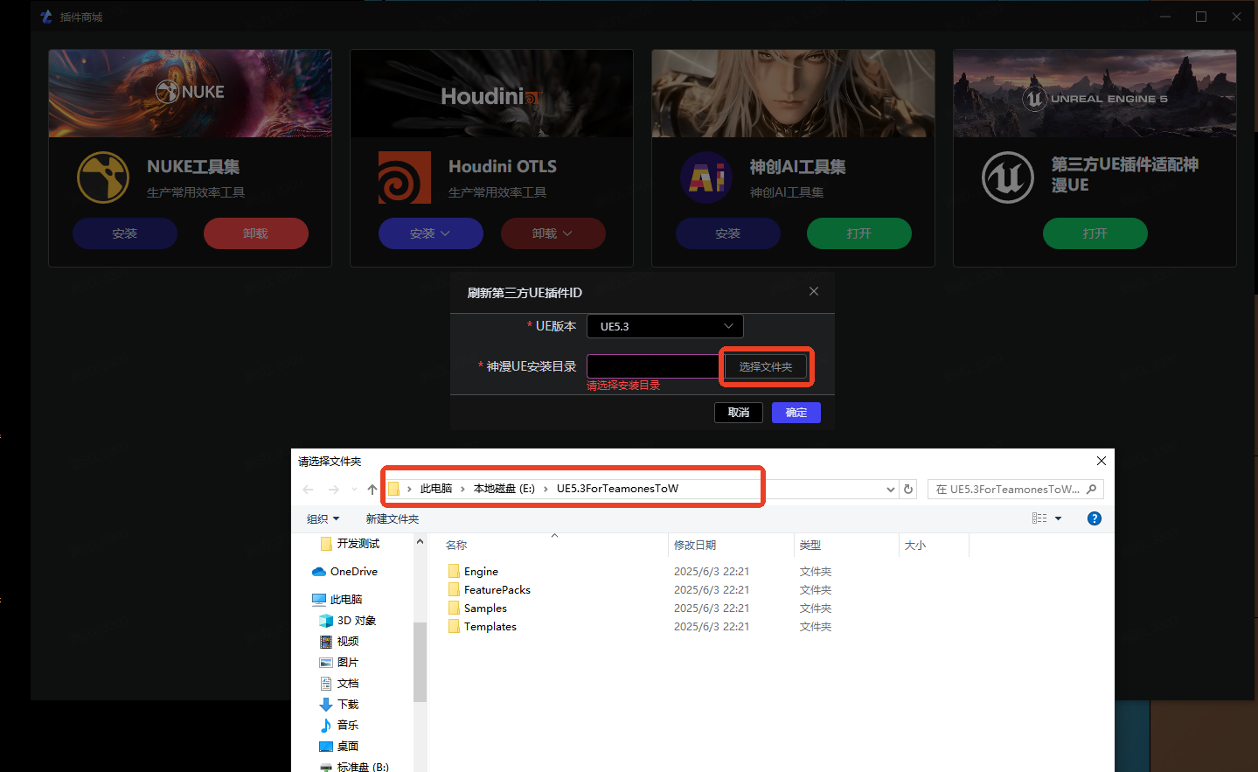
Task: Click the Unreal Engine 5 banner image
Action: [1095, 94]
